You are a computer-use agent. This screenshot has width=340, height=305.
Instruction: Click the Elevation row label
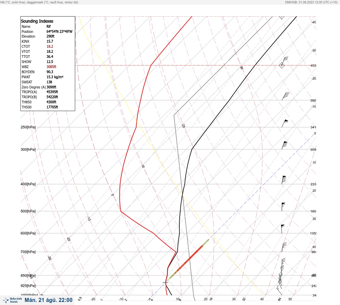(28, 36)
